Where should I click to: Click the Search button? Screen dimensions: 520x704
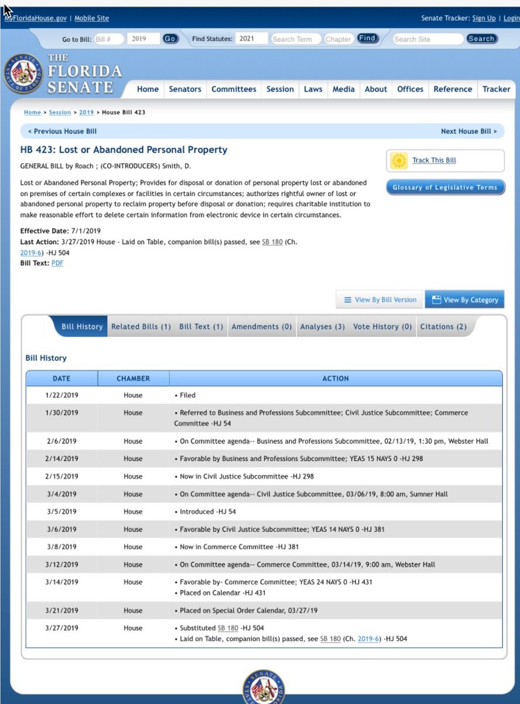pyautogui.click(x=482, y=39)
